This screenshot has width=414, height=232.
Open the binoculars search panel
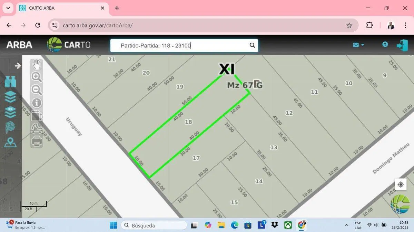click(x=11, y=82)
